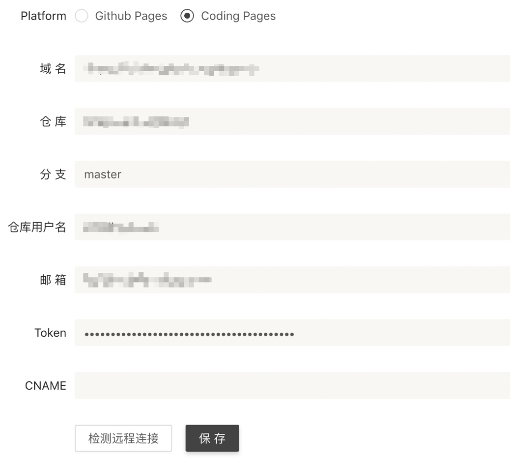This screenshot has height=461, width=510.
Task: Click the 保存 button
Action: (212, 438)
